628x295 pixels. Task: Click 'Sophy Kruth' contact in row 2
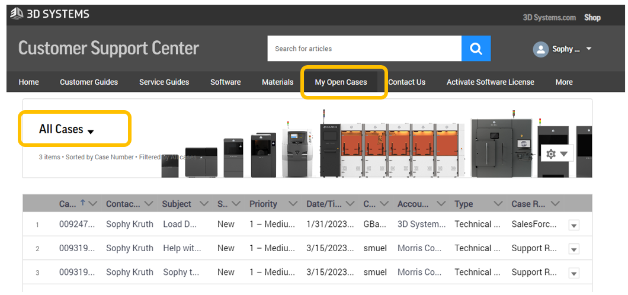pyautogui.click(x=129, y=248)
